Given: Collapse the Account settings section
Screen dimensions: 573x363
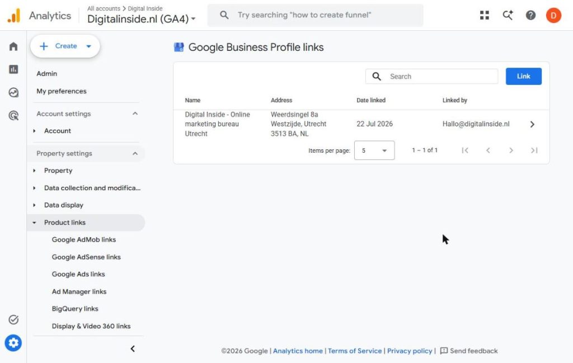Looking at the screenshot, I should [x=135, y=114].
